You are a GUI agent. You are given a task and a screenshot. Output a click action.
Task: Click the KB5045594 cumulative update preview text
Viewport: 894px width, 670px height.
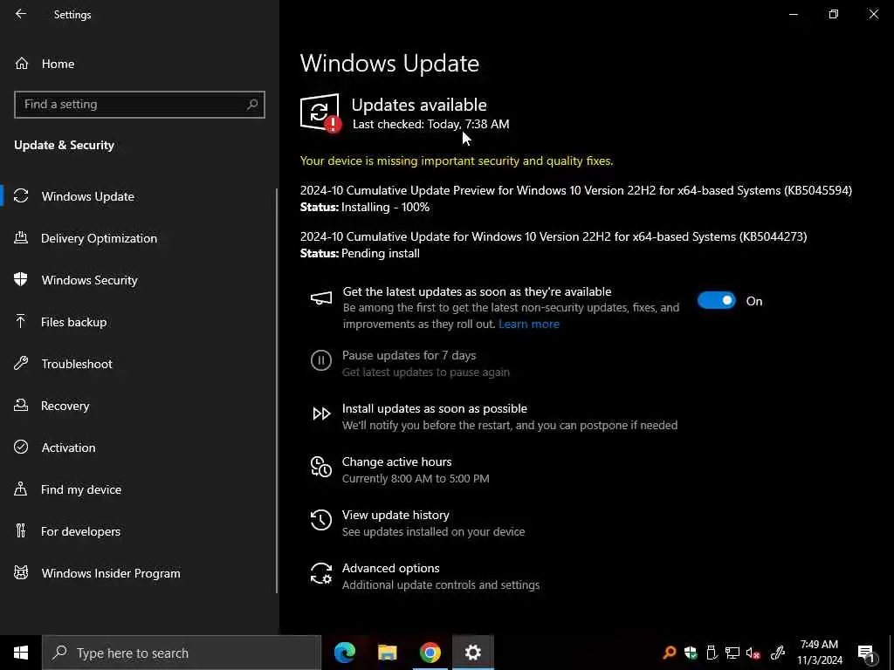tap(576, 190)
